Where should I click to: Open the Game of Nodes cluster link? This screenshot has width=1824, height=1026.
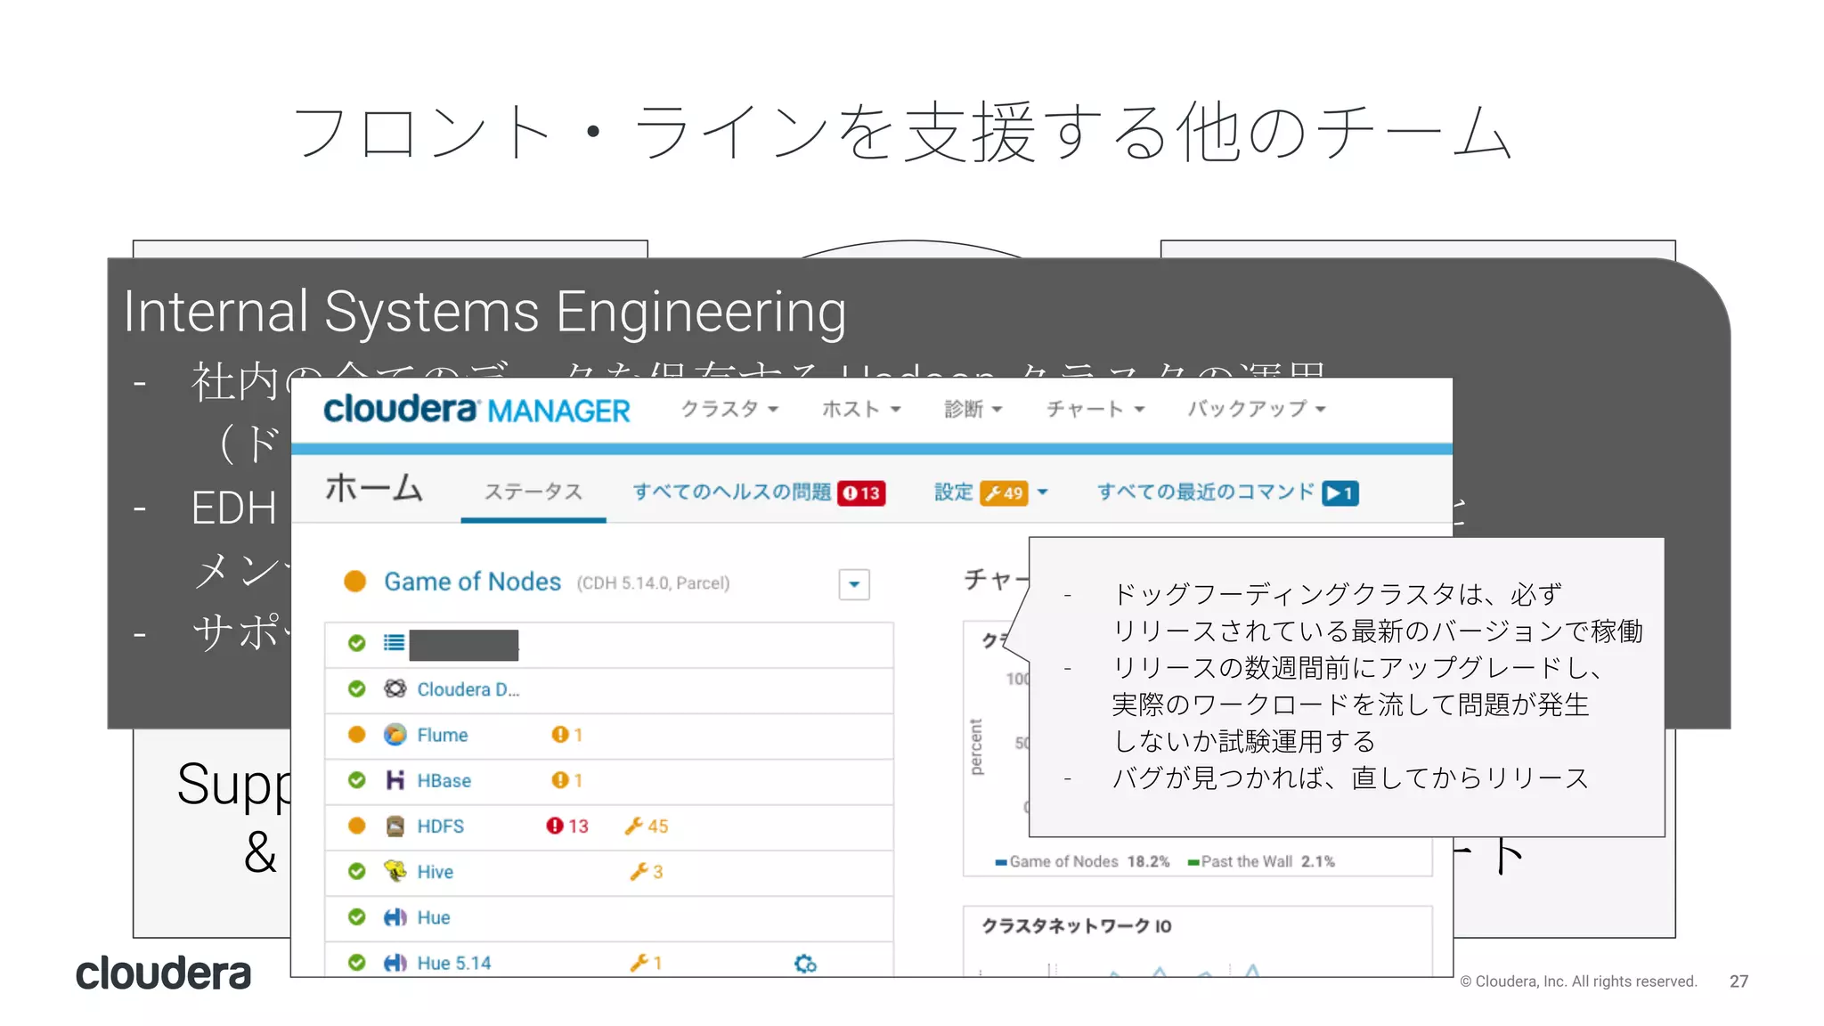tap(472, 582)
